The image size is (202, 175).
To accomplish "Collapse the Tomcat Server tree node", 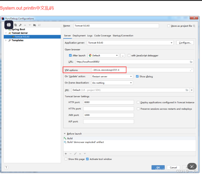I will pyautogui.click(x=6, y=33).
